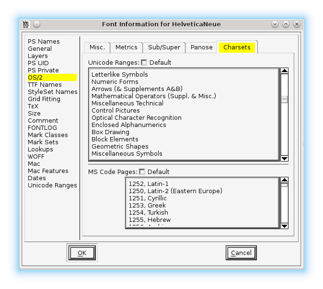Select Enclosed Alphanumerics range
The width and height of the screenshot is (323, 289).
click(129, 125)
